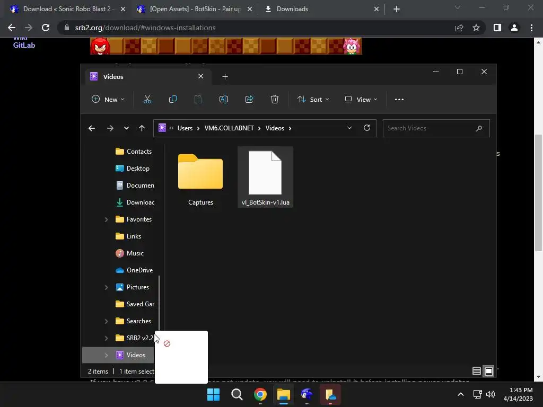Screen dimensions: 543x407
Task: Click Chrome icon in taskbar
Action: tap(260, 394)
